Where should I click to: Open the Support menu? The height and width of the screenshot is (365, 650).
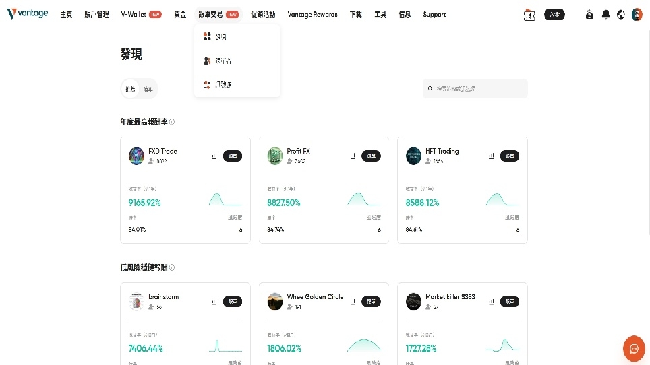[434, 15]
